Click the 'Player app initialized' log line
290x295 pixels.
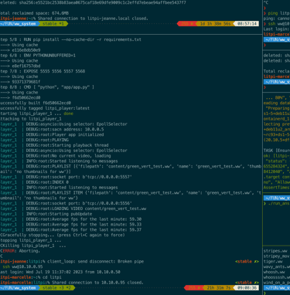pyautogui.click(x=52, y=134)
